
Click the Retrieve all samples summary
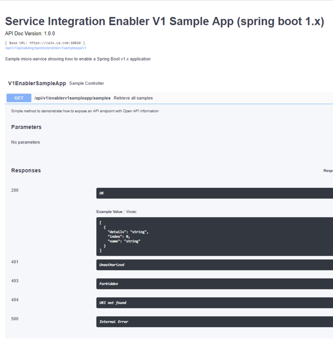133,98
